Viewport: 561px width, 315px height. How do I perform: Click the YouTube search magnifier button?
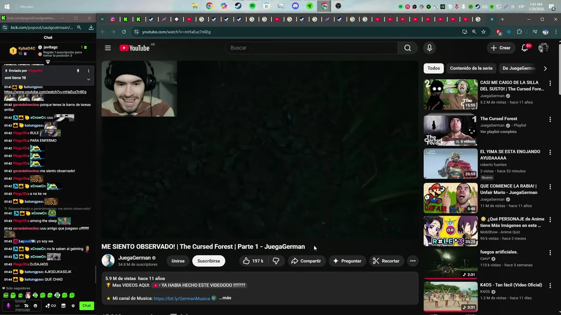(x=408, y=48)
